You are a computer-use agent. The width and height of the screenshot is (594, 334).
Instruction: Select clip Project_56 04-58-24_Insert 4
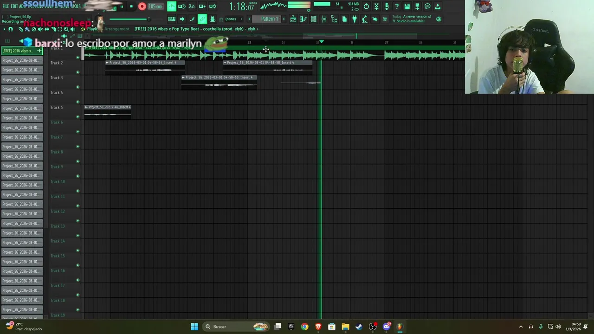tap(145, 67)
